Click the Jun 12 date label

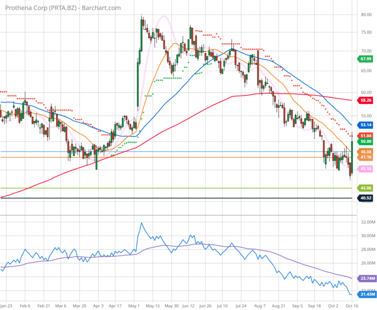[188, 306]
